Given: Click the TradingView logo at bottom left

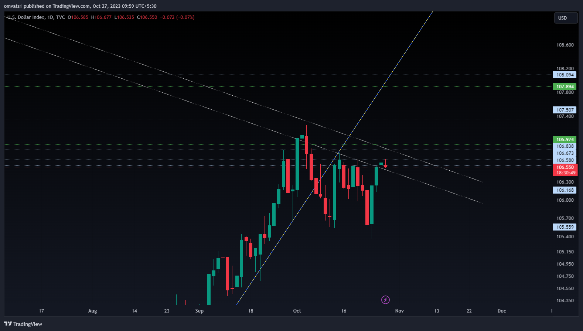Looking at the screenshot, I should tap(23, 324).
